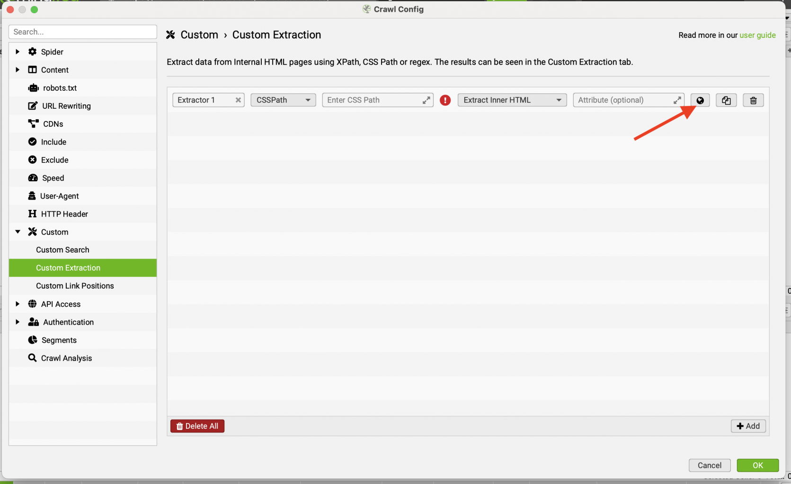Click the User-Agent spy icon
The image size is (791, 484).
[x=32, y=196]
